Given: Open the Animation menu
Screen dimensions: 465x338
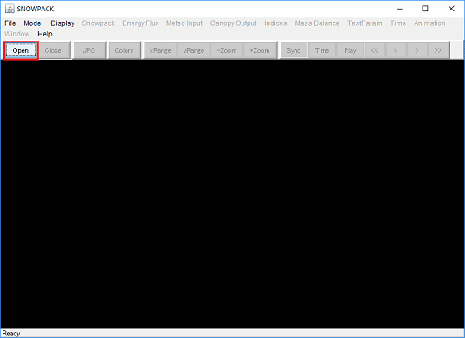Looking at the screenshot, I should 429,23.
